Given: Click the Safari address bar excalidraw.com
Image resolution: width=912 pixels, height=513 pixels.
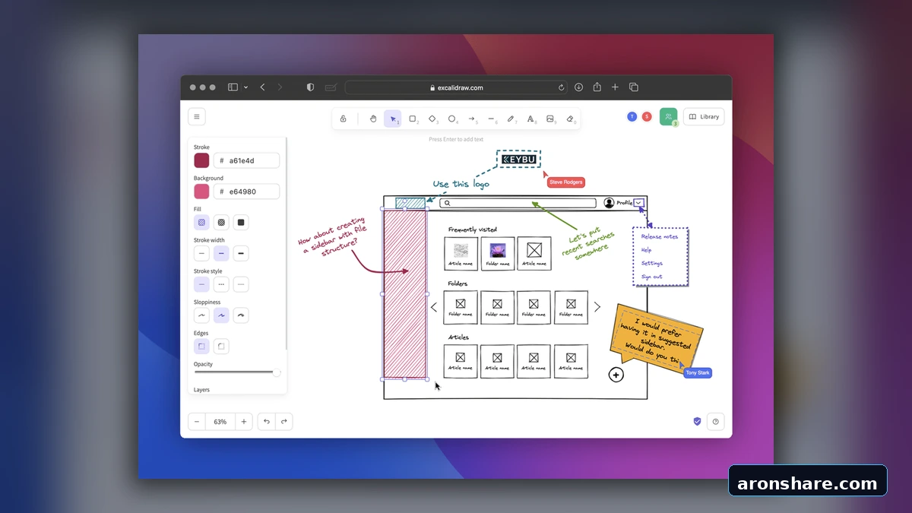Looking at the screenshot, I should click(456, 87).
